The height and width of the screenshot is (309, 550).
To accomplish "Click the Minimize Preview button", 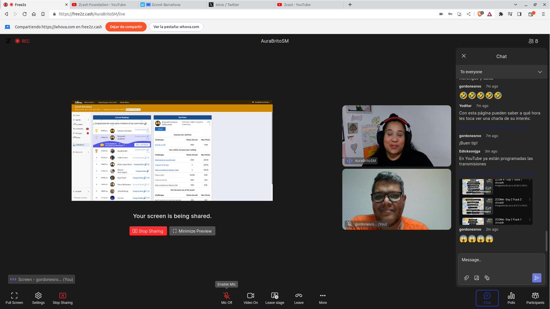I will (192, 231).
